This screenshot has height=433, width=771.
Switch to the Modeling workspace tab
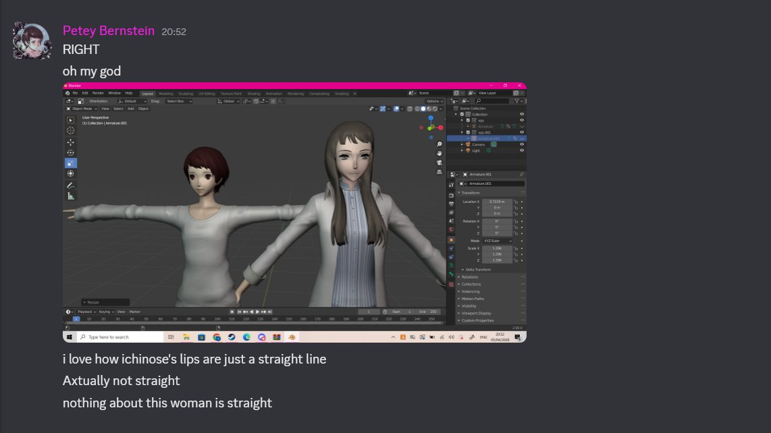(165, 93)
